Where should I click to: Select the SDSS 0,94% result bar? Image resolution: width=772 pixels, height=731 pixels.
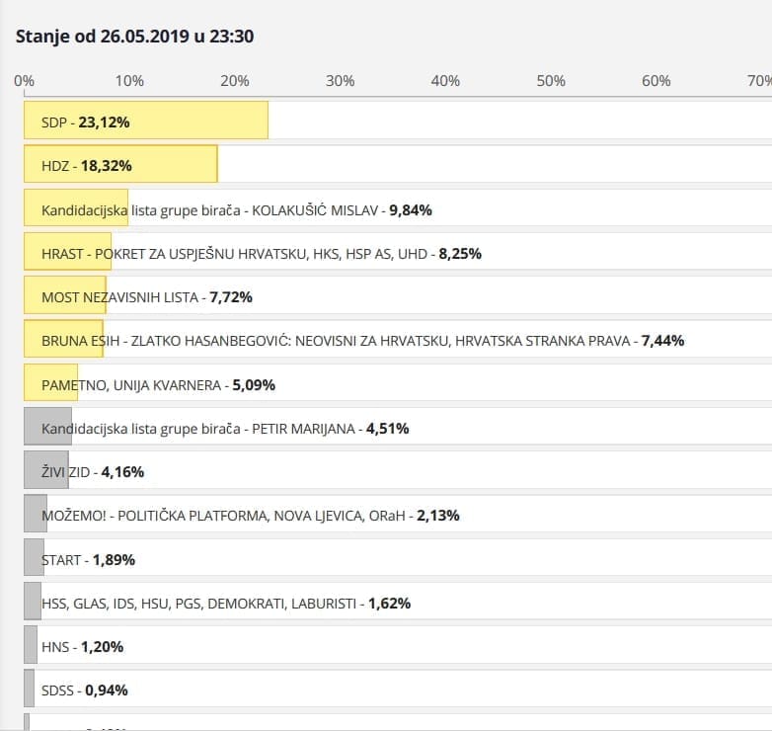pyautogui.click(x=29, y=690)
